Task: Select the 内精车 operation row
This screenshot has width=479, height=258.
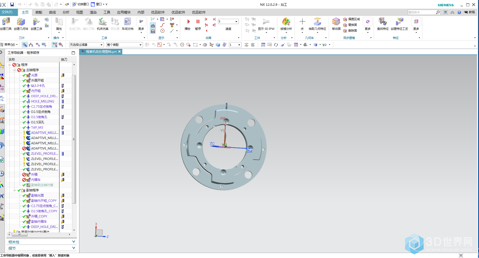Action: [36, 180]
